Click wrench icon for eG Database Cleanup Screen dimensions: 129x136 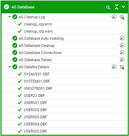122,45
